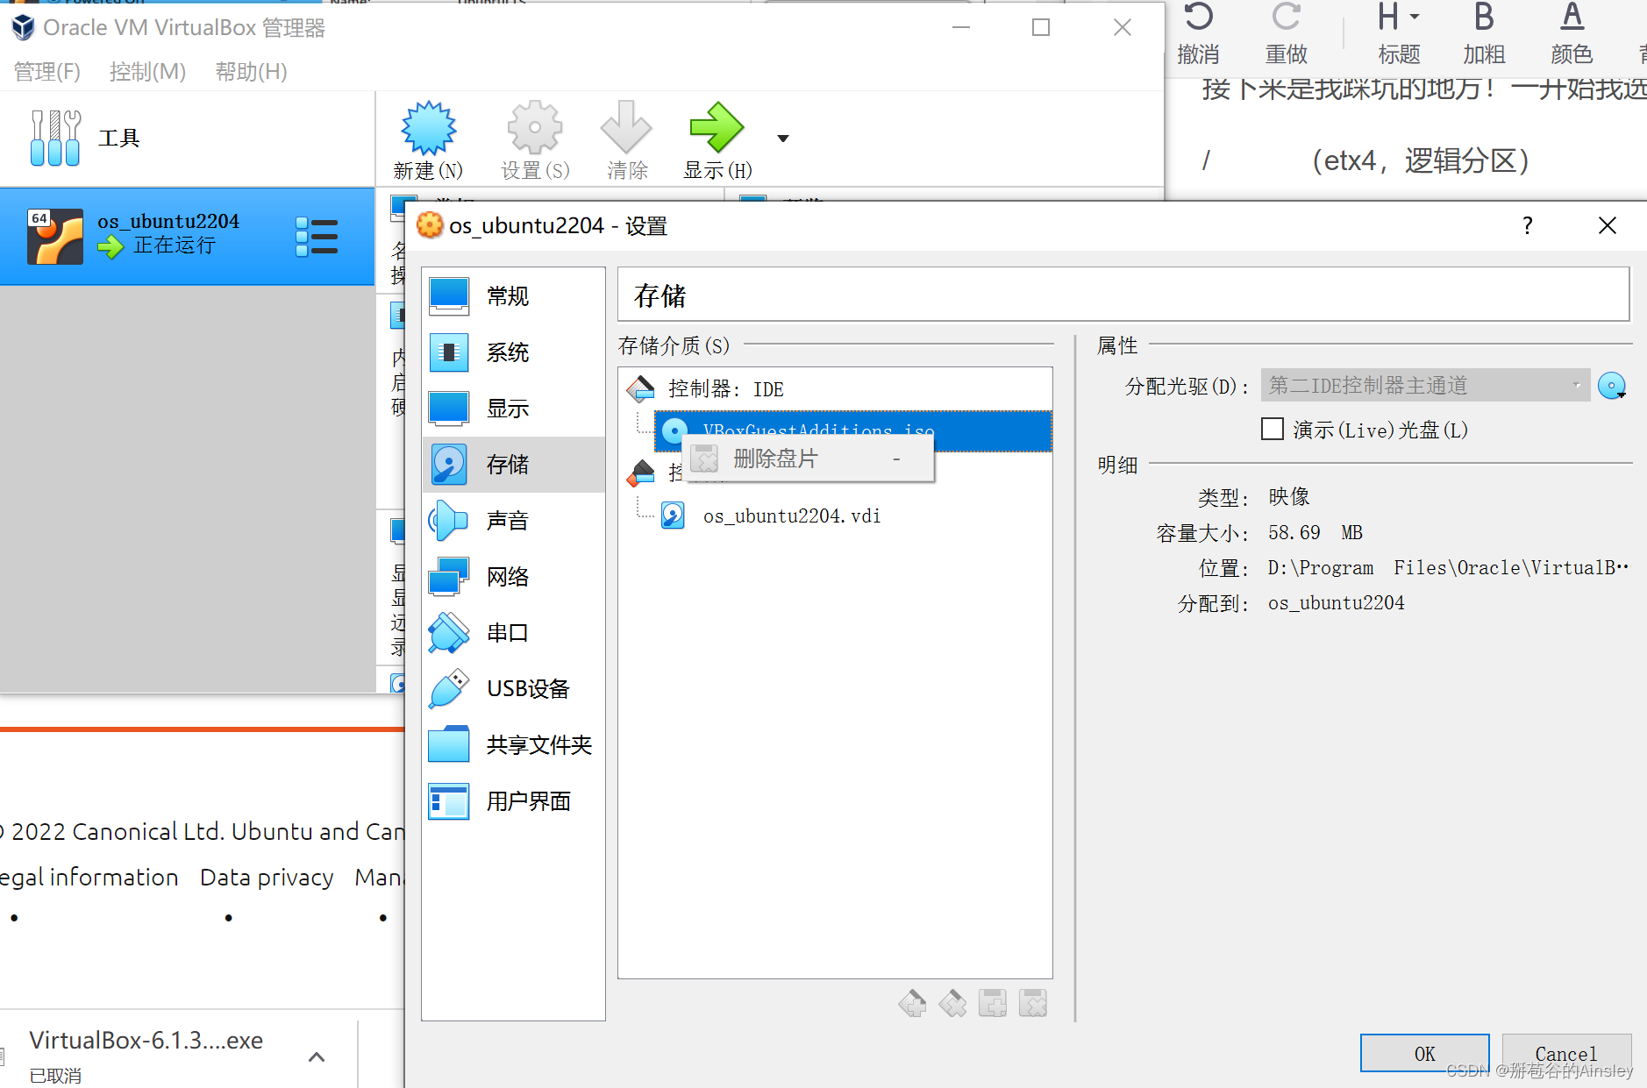Click the optical disk chooser icon
The width and height of the screenshot is (1647, 1088).
pyautogui.click(x=1612, y=386)
